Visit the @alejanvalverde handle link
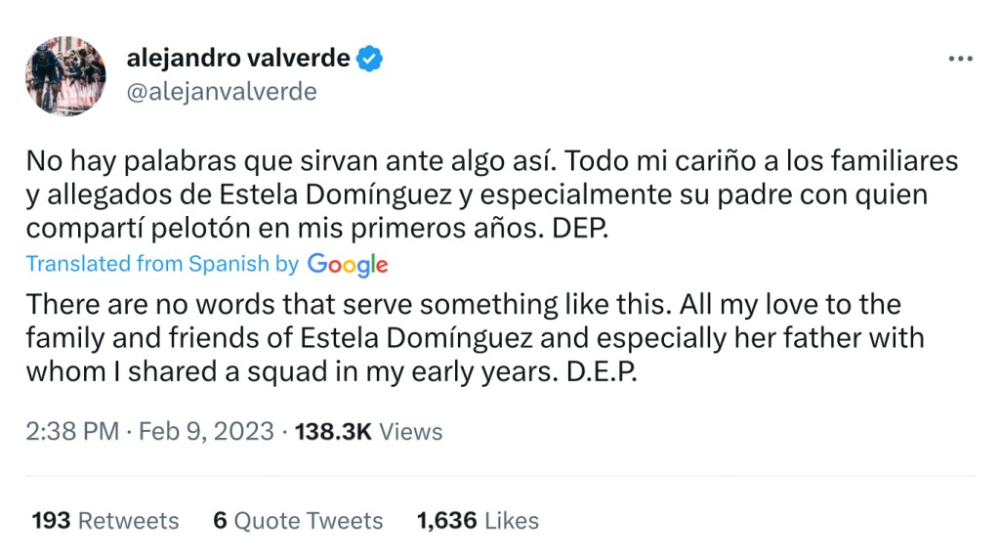This screenshot has height=559, width=1000. [222, 92]
